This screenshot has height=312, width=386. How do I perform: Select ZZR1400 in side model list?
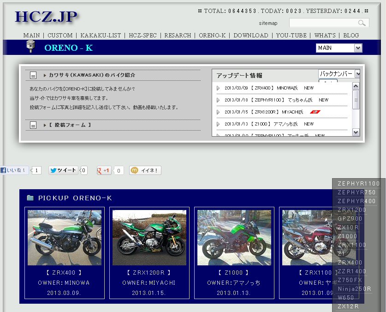(351, 271)
